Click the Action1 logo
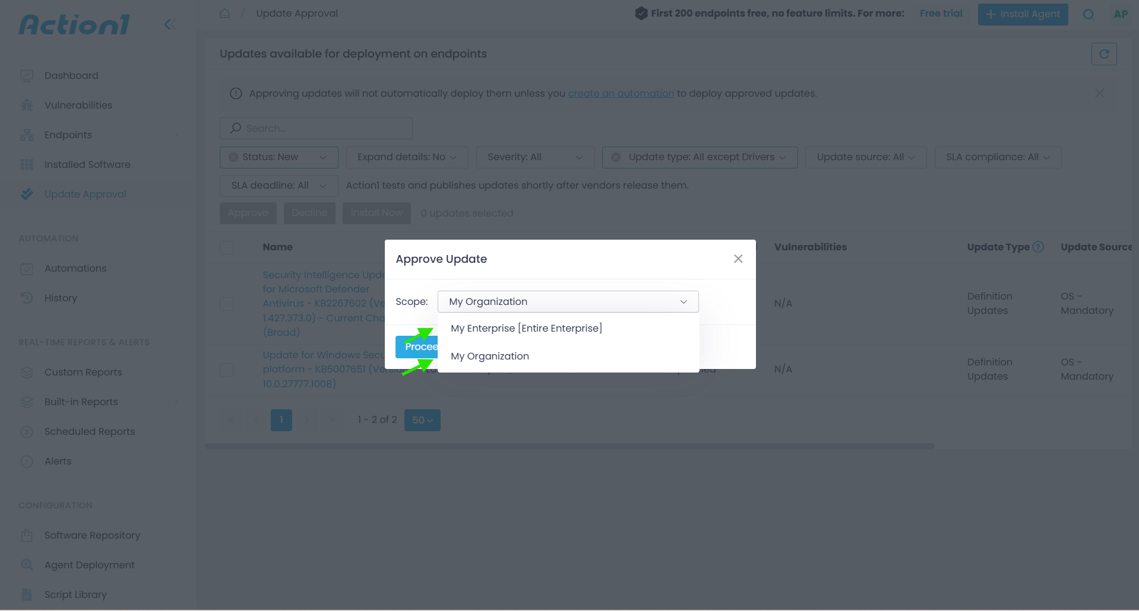1139x611 pixels. click(x=74, y=24)
